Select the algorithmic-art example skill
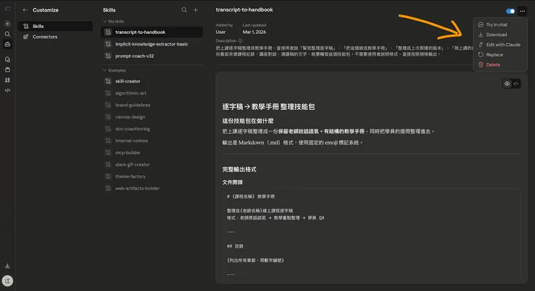This screenshot has width=535, height=291. click(152, 93)
